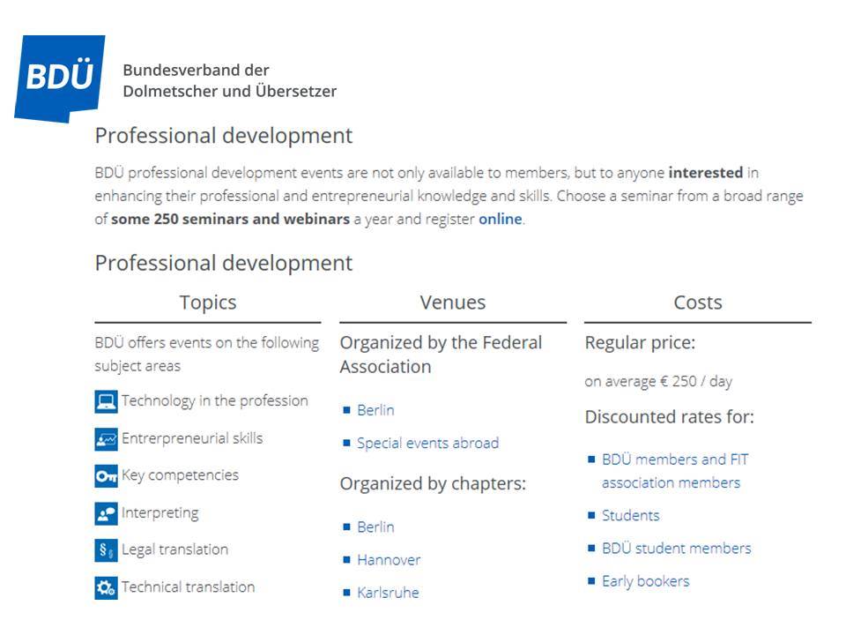The image size is (846, 635).
Task: Click the 'Technology in the profession' text
Action: (215, 401)
